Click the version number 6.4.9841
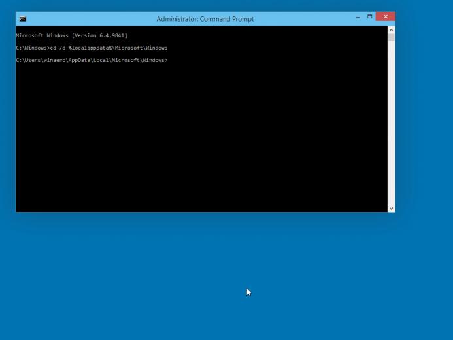The image size is (453, 340). pos(112,35)
